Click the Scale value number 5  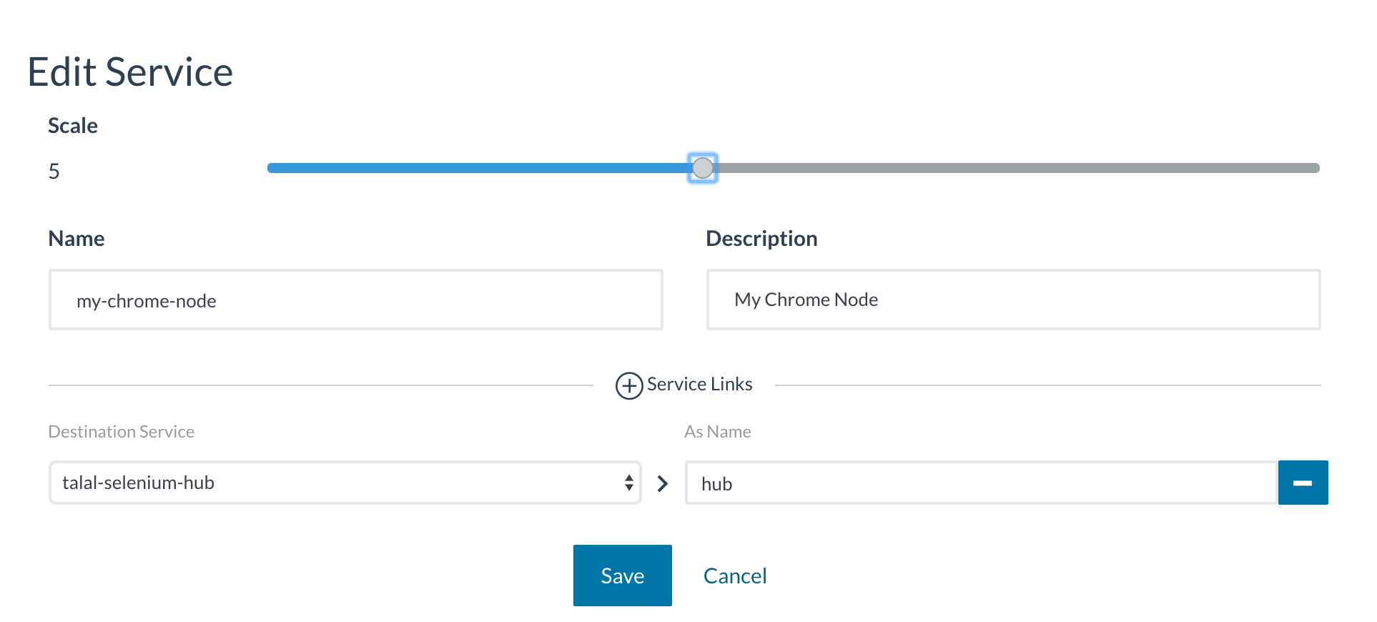tap(54, 172)
